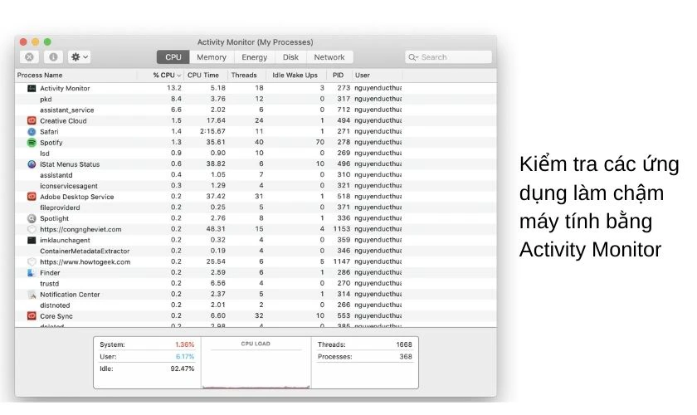Click the Core Sync process name

[56, 315]
